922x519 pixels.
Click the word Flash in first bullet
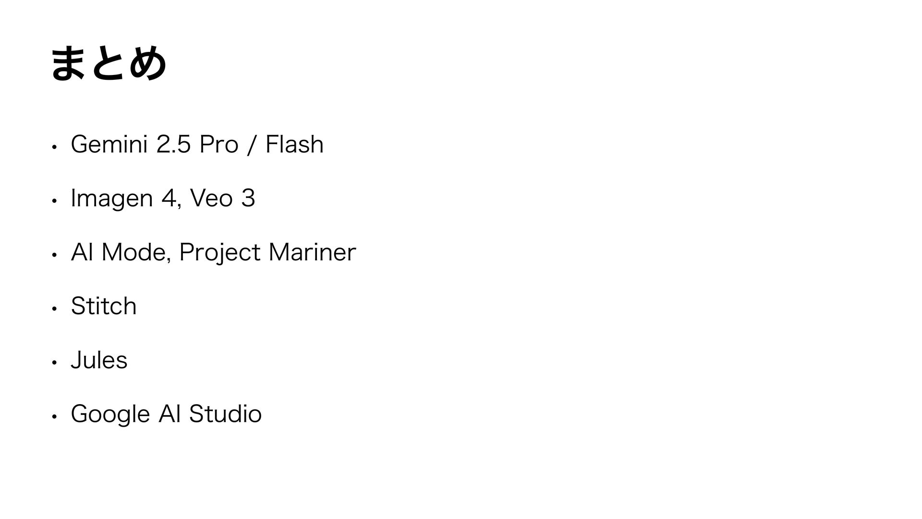coord(295,144)
